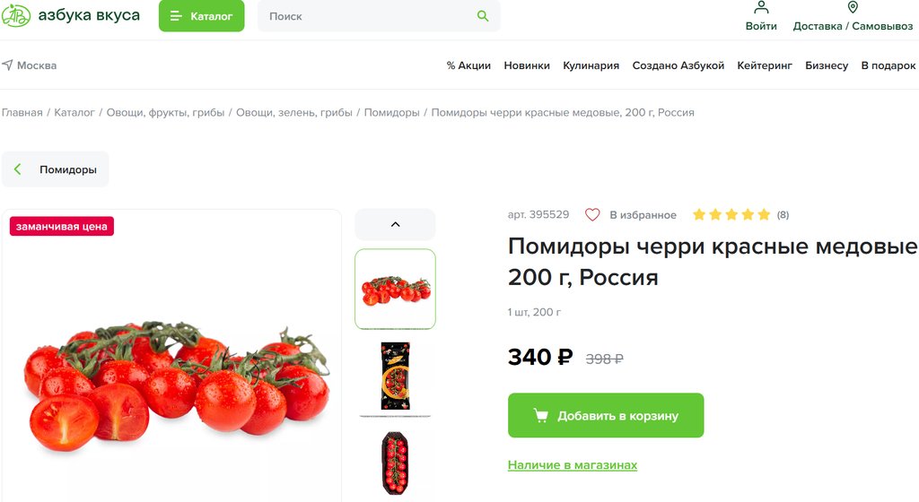Open the Кейтеринг menu item

point(765,65)
